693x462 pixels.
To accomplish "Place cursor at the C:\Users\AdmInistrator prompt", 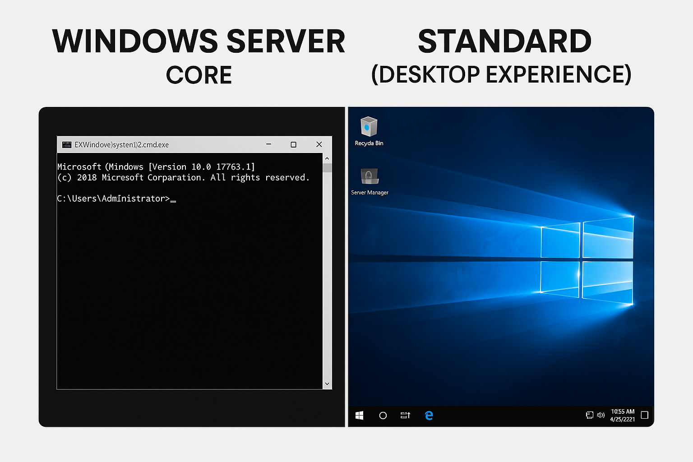I will [x=173, y=199].
